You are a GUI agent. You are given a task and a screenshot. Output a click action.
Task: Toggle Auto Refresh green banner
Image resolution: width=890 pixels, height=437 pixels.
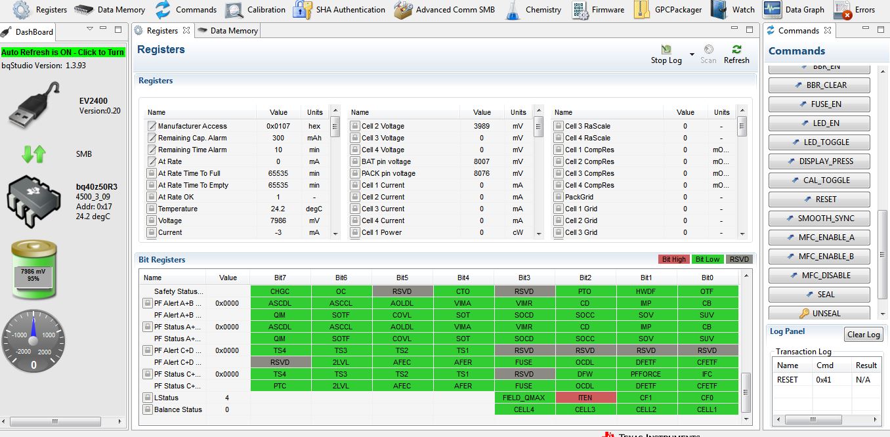click(x=63, y=52)
